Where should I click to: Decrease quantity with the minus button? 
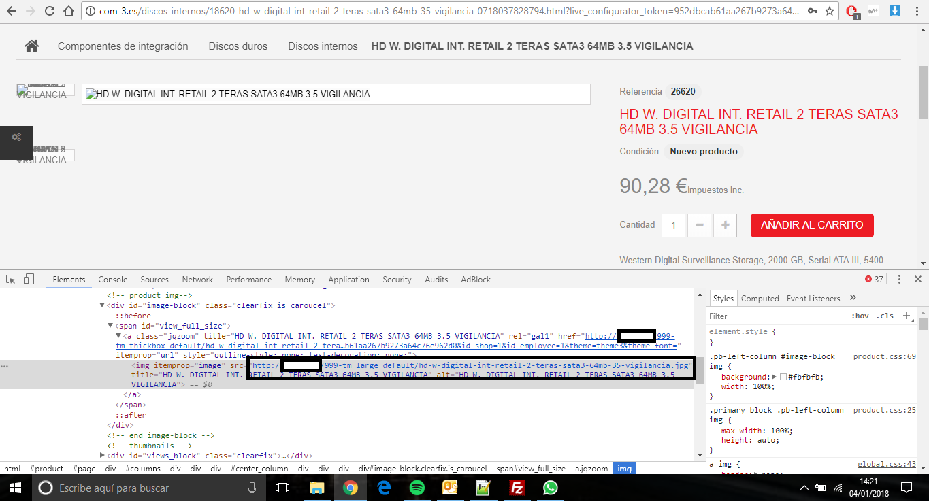coord(700,225)
